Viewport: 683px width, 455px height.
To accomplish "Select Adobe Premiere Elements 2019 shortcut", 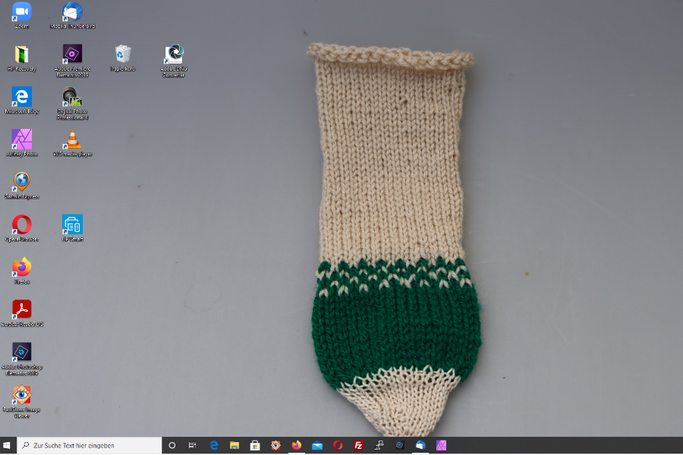I will [x=72, y=54].
